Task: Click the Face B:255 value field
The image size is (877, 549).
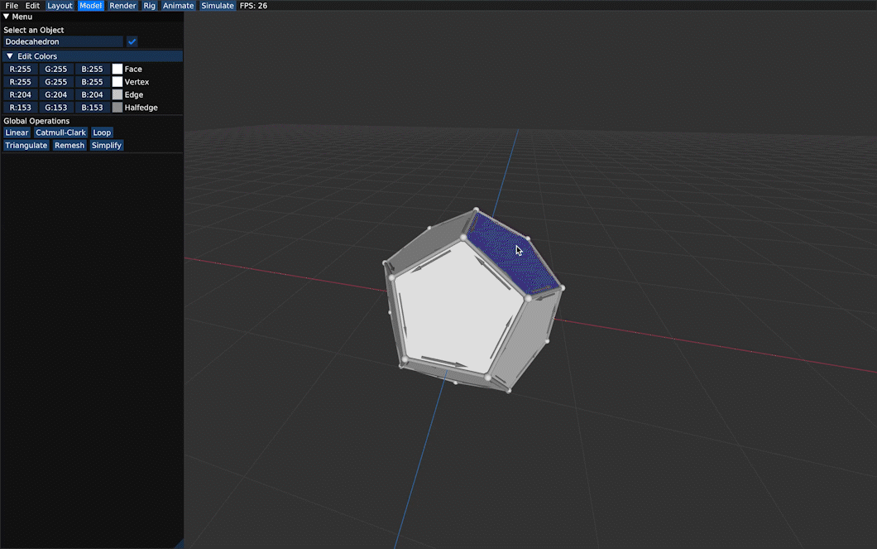Action: tap(93, 69)
